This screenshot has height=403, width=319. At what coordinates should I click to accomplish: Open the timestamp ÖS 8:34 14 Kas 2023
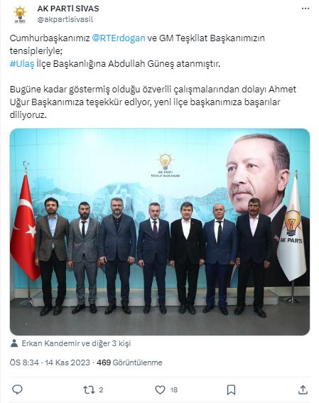tap(50, 362)
